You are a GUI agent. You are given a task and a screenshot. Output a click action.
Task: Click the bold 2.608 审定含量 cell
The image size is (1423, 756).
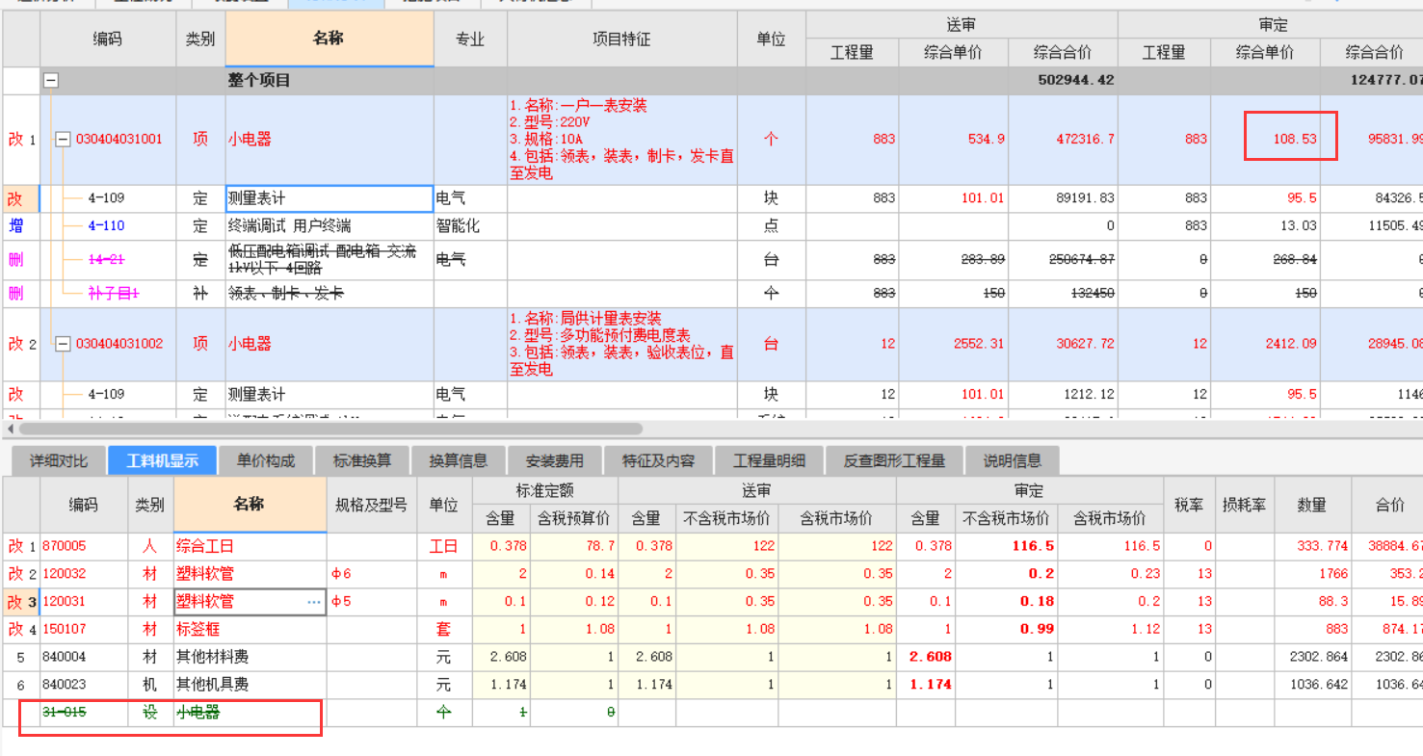pyautogui.click(x=926, y=657)
